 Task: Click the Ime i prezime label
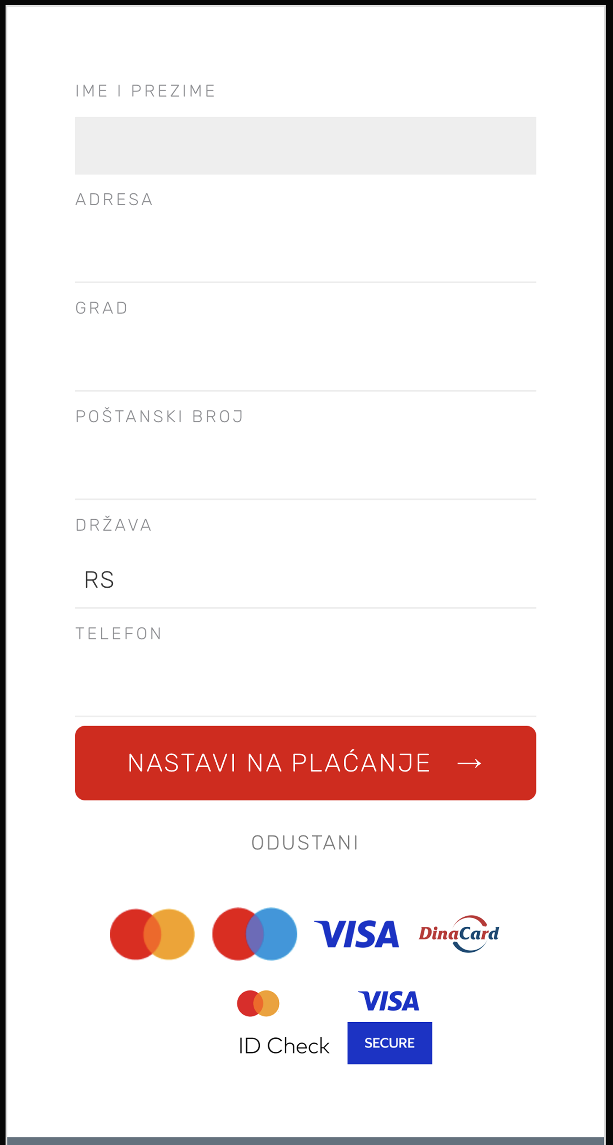click(x=145, y=91)
